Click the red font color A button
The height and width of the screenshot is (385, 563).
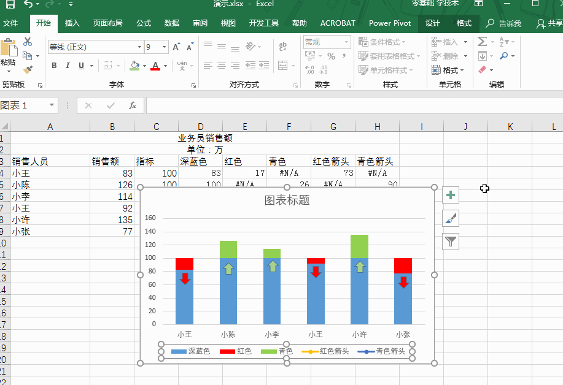coord(155,66)
